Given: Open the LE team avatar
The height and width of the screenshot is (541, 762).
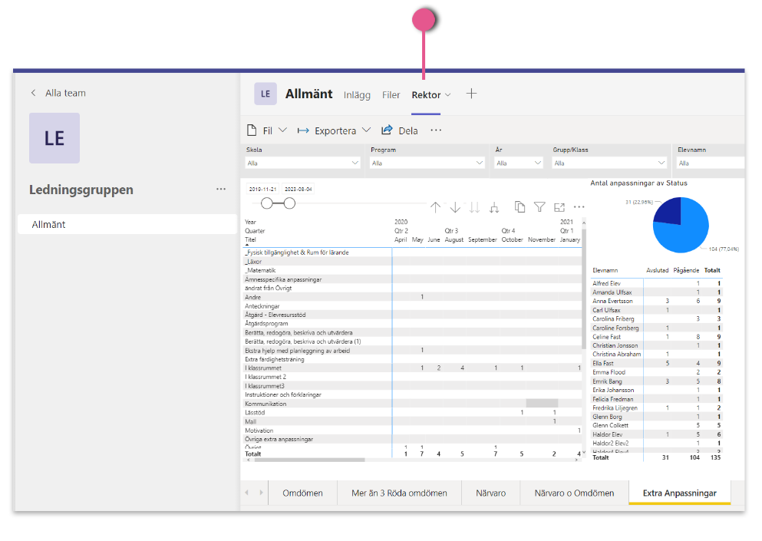Looking at the screenshot, I should (x=54, y=138).
